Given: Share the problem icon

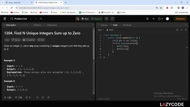Looking at the screenshot, I should click(x=43, y=97).
